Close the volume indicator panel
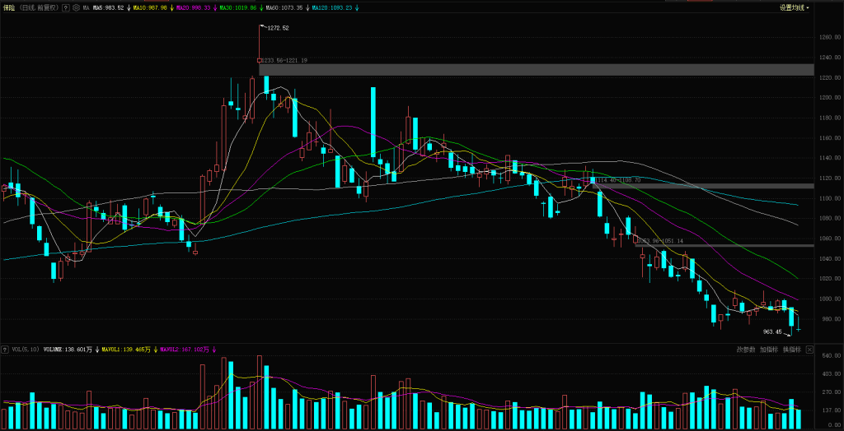 pos(809,350)
